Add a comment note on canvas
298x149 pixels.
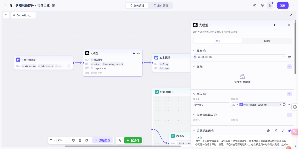point(74,140)
